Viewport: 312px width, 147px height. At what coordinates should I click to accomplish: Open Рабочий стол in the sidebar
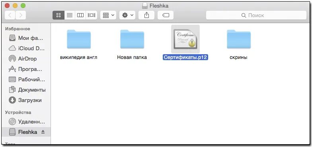pyautogui.click(x=26, y=80)
